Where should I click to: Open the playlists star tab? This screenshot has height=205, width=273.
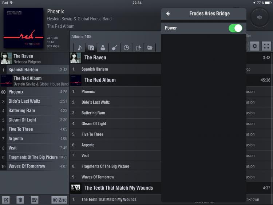coord(138,48)
